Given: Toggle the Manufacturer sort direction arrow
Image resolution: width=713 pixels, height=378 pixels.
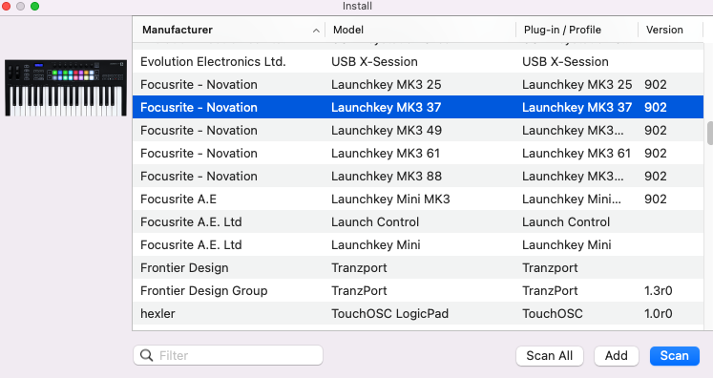Looking at the screenshot, I should tap(316, 31).
